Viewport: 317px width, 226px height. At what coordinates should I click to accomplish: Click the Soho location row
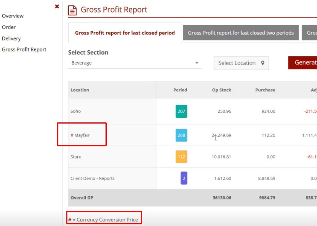76,111
